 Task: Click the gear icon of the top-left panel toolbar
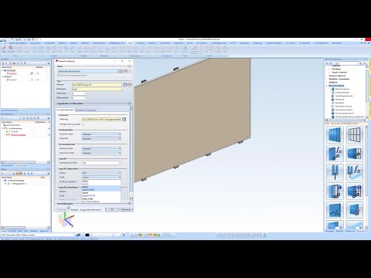(x=49, y=63)
